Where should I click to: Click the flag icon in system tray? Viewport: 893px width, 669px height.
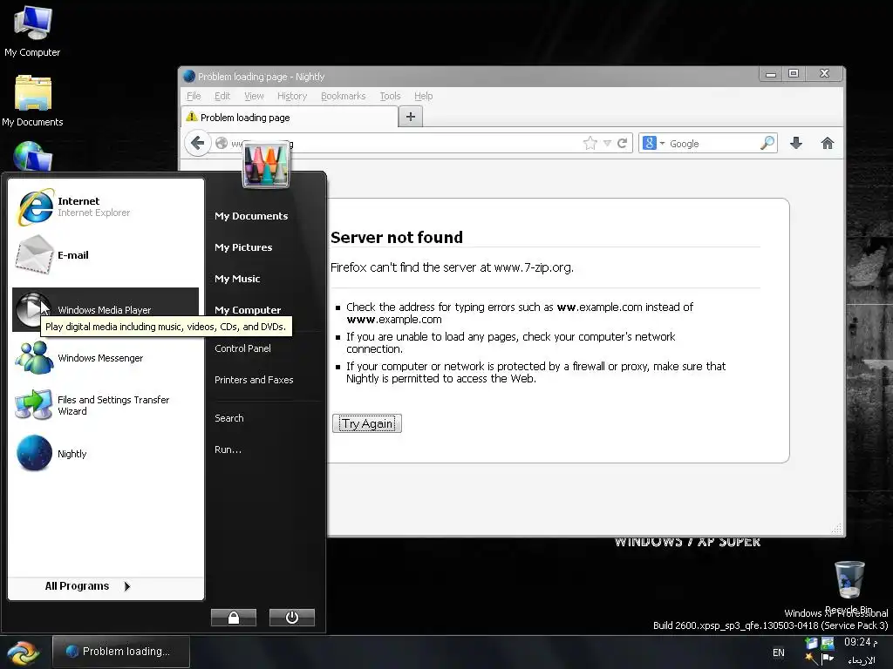pos(828,659)
